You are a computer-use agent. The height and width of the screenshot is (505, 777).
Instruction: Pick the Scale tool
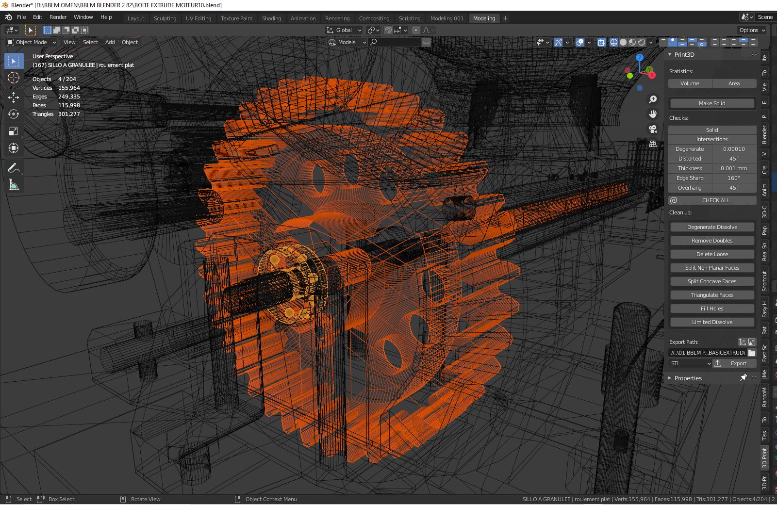coord(14,131)
